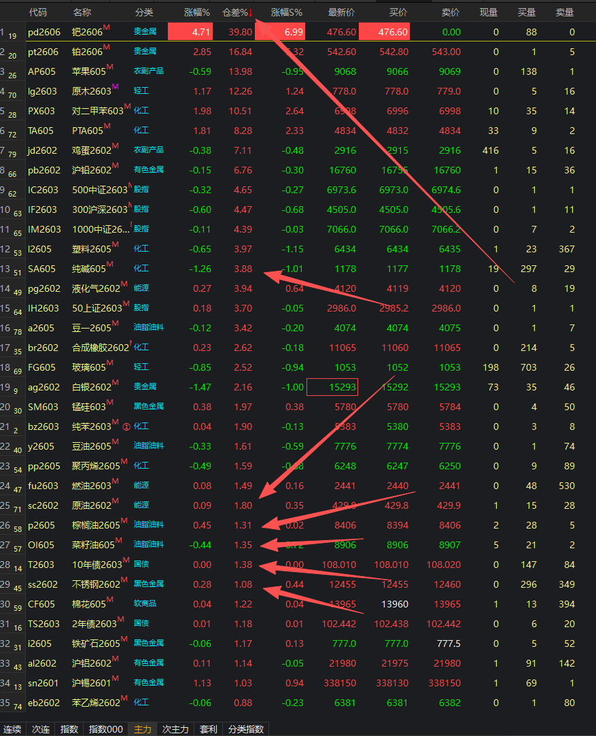Select the pd2606 contract code

coord(43,32)
